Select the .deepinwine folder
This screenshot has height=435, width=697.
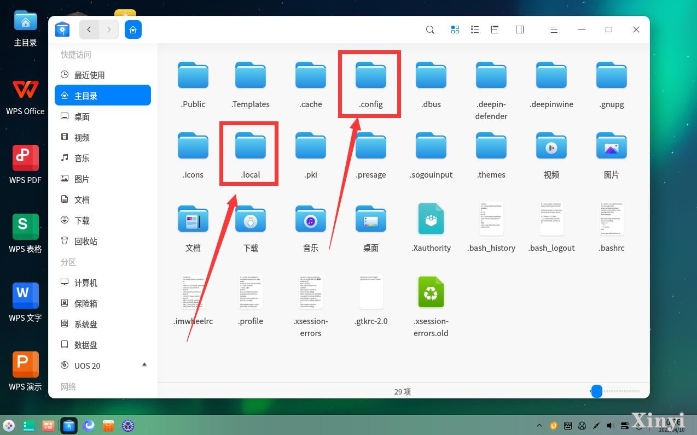coord(551,75)
